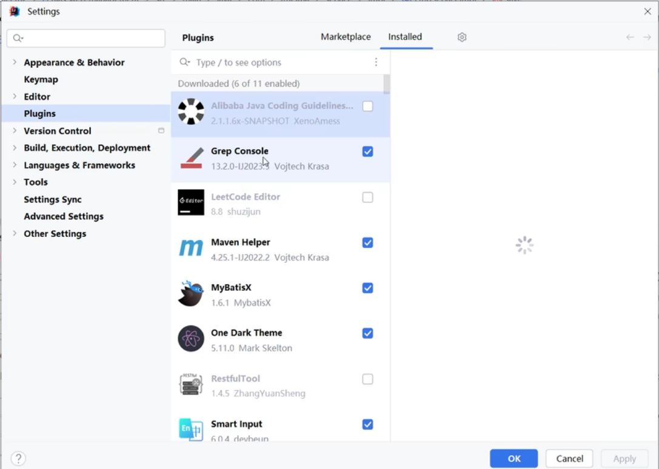Expand Appearance & Behavior settings

[15, 62]
